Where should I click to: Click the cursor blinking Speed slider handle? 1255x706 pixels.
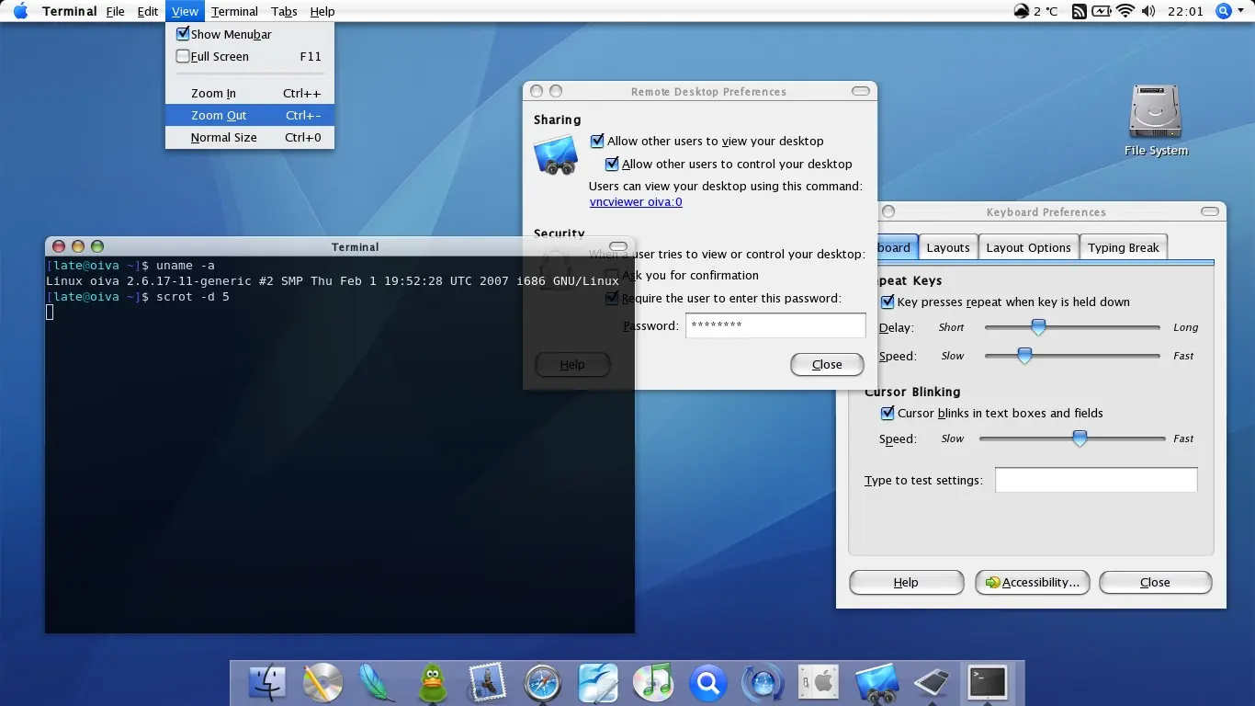[1080, 438]
